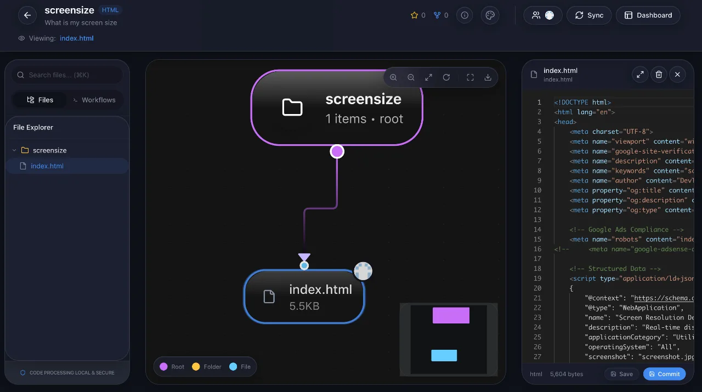Click code line number 19
The image size is (702, 392).
click(537, 279)
